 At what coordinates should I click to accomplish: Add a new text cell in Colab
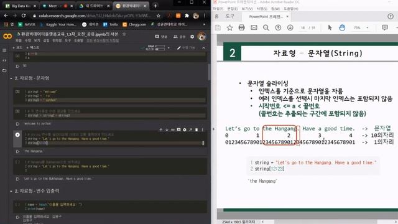pos(33,47)
